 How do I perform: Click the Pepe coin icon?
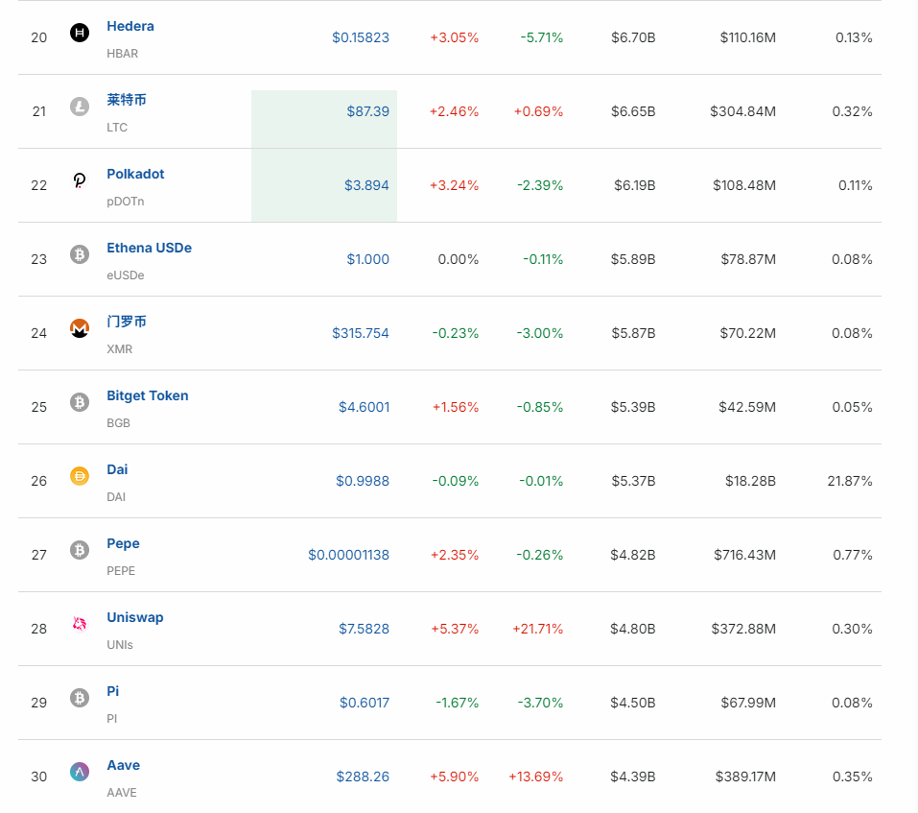coord(80,550)
